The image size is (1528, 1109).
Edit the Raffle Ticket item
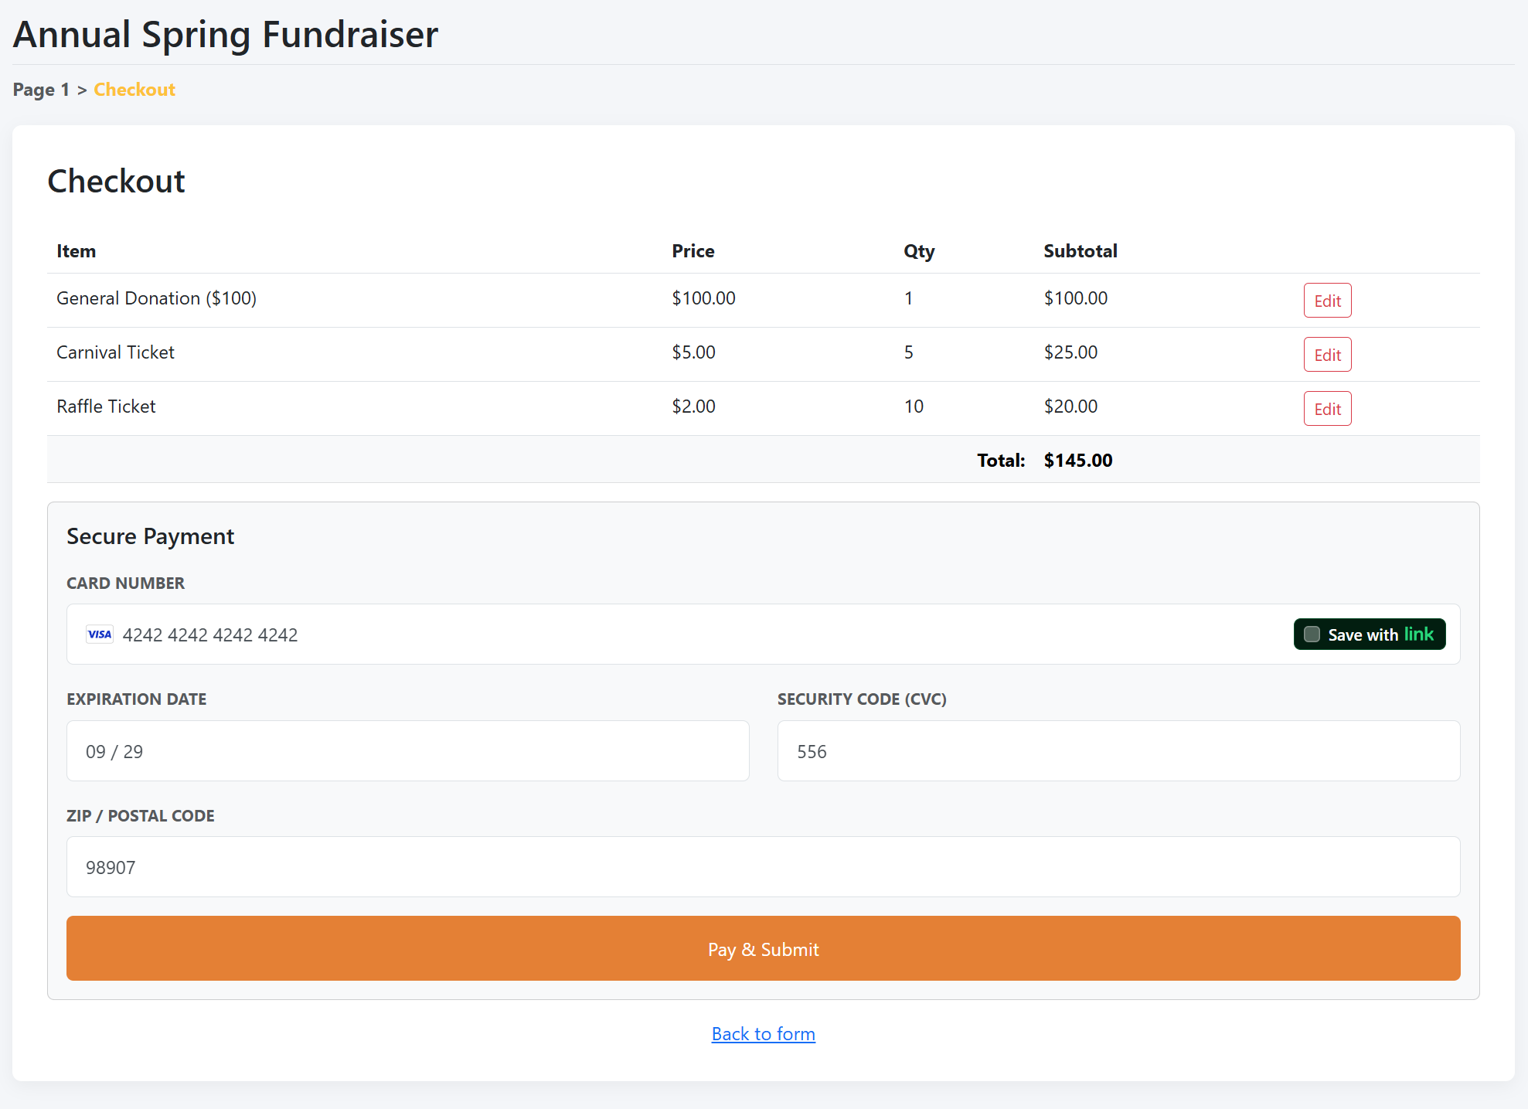[1327, 409]
